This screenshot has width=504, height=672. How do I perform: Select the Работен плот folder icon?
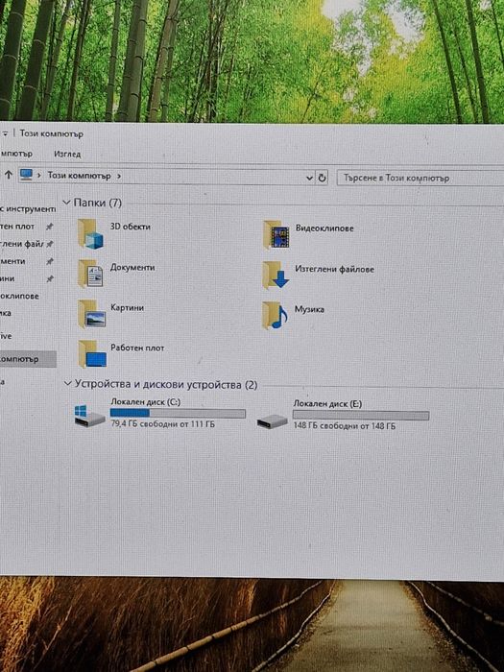click(92, 354)
